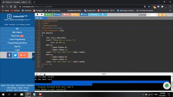Click the OnlineGDB lightning logo

(9, 16)
